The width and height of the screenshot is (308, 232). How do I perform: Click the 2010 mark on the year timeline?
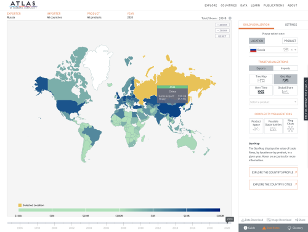(140, 228)
